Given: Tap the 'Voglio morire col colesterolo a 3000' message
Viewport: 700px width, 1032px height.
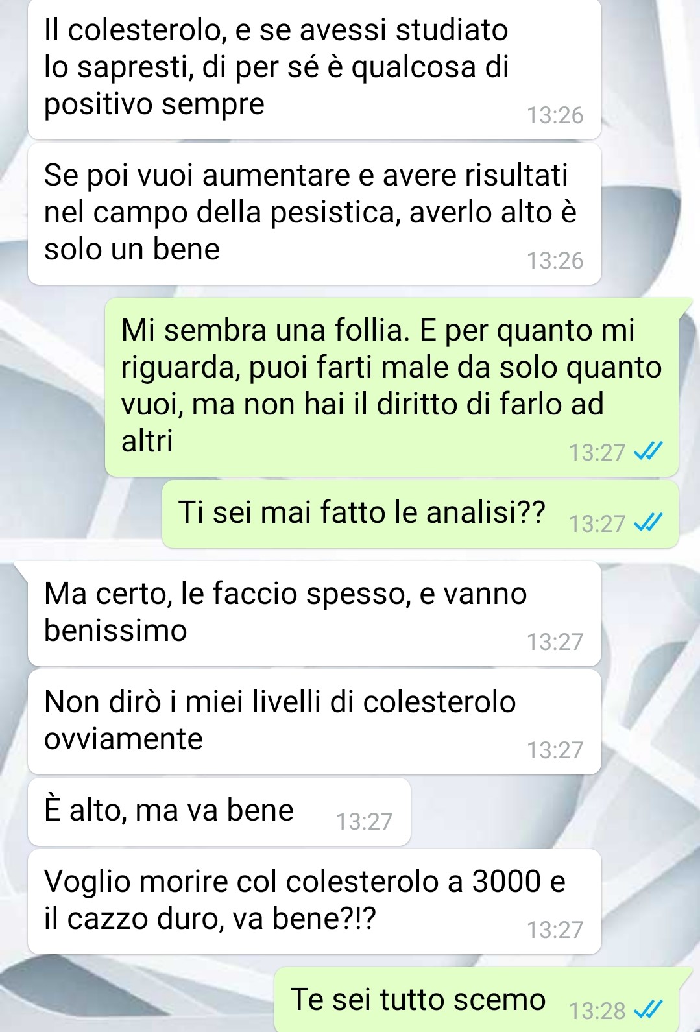Looking at the screenshot, I should (x=315, y=902).
